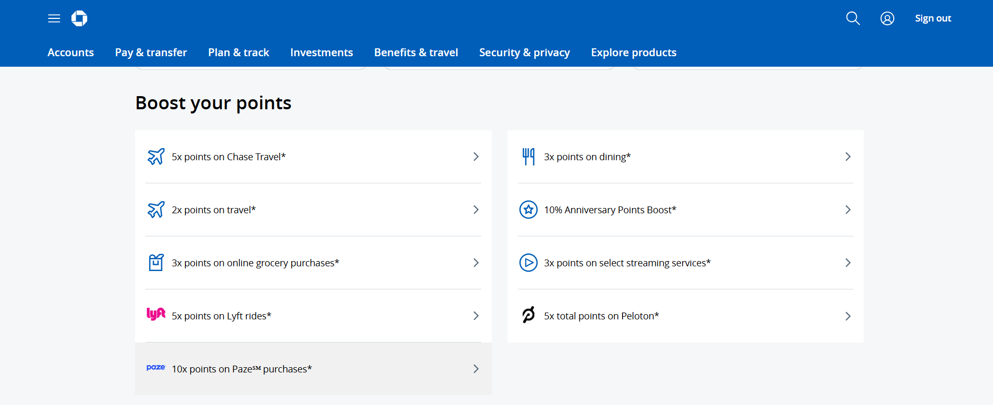Click the star anniversary boost icon

tap(529, 210)
